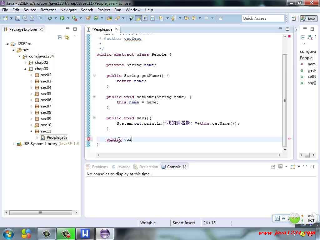Collapse the sec11 package node
The height and width of the screenshot is (240, 320).
coord(31,131)
